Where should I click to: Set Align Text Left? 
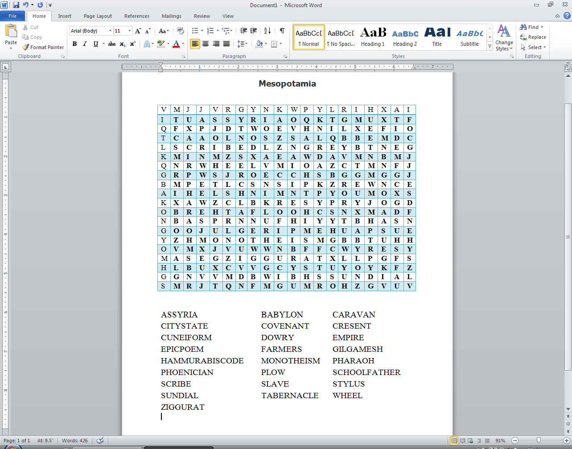click(x=195, y=44)
